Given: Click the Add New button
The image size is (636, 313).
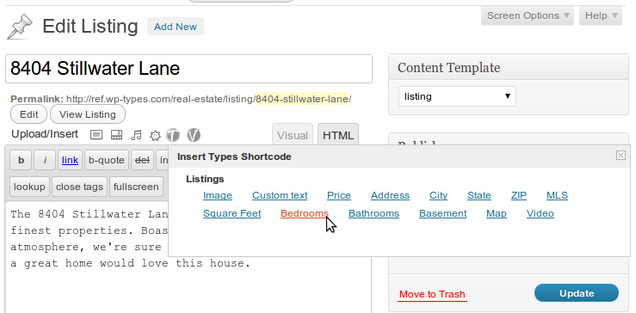Looking at the screenshot, I should tap(176, 27).
